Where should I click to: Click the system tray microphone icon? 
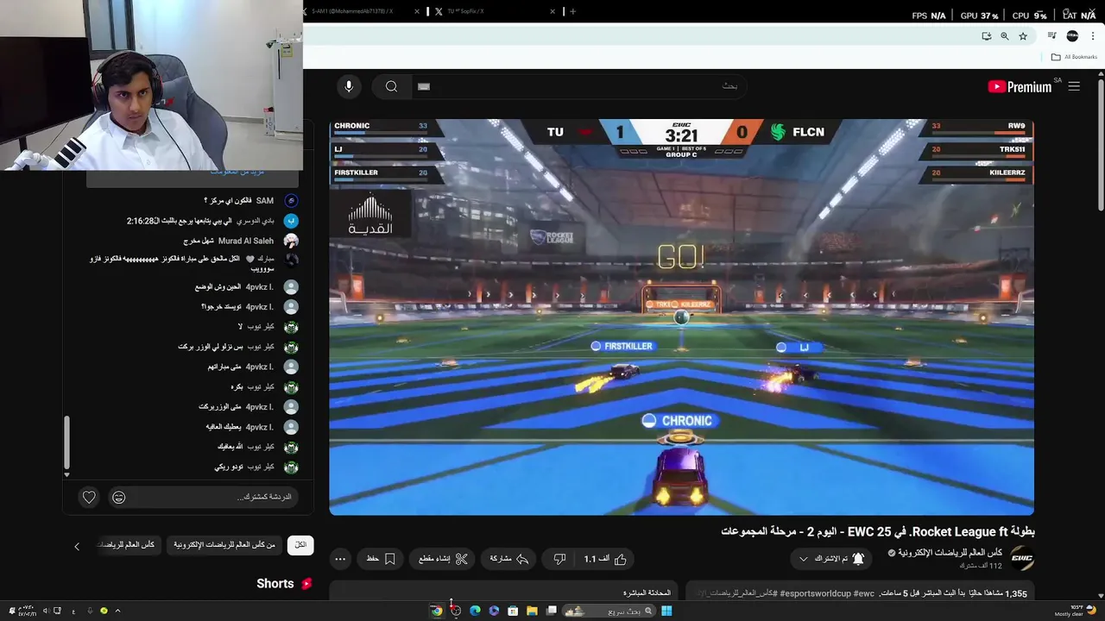(89, 611)
